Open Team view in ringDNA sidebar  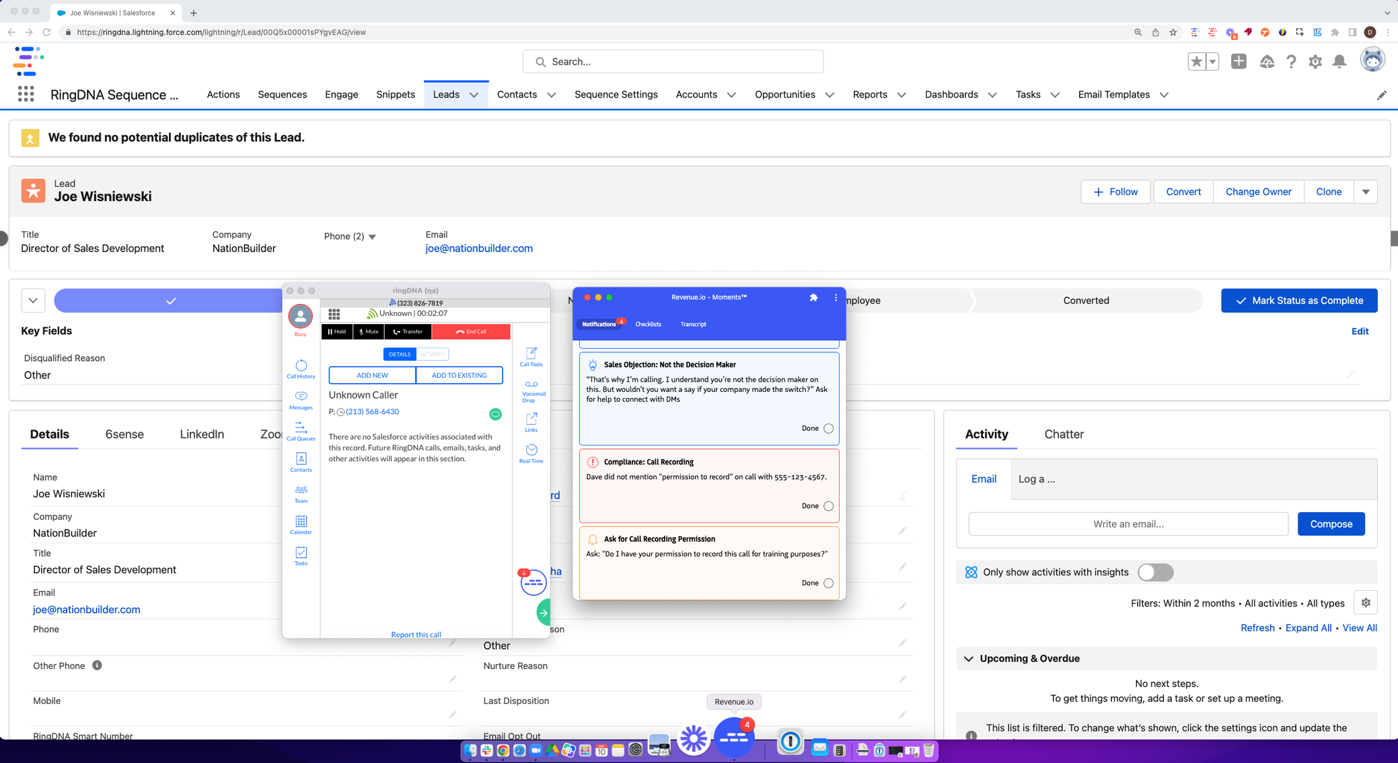click(301, 494)
